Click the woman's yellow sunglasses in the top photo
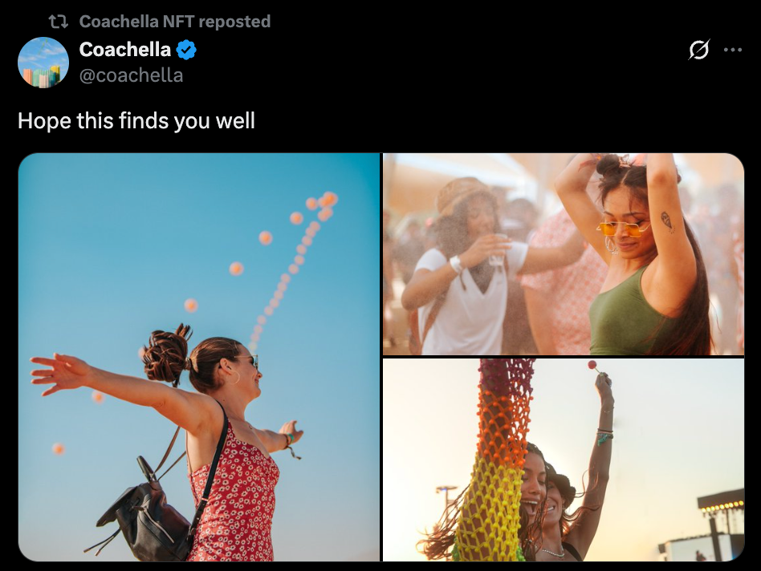 622,228
